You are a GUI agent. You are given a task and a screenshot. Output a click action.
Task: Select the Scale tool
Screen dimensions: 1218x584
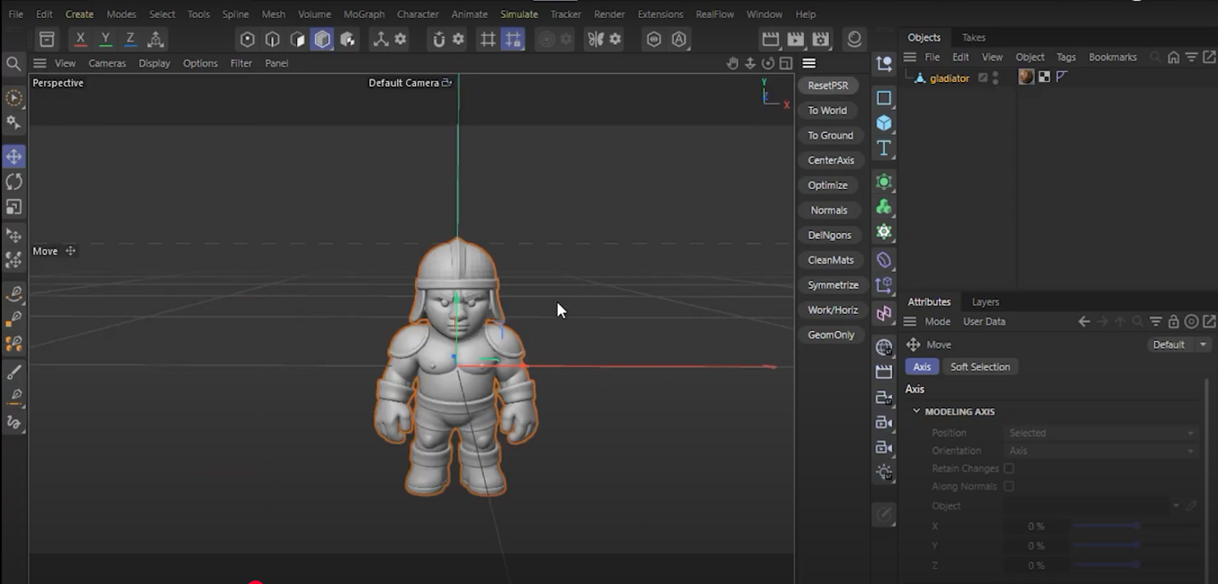pos(14,207)
